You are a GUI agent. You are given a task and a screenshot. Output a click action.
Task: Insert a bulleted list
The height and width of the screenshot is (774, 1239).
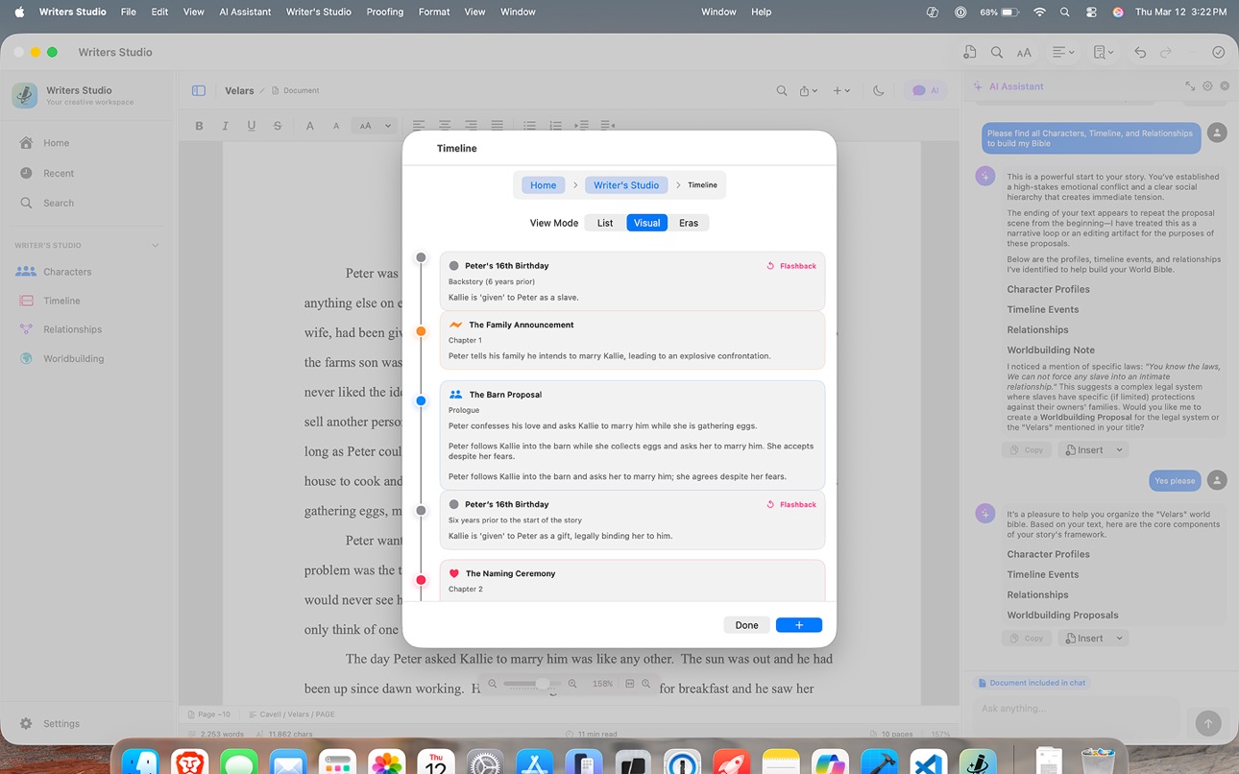(x=529, y=126)
